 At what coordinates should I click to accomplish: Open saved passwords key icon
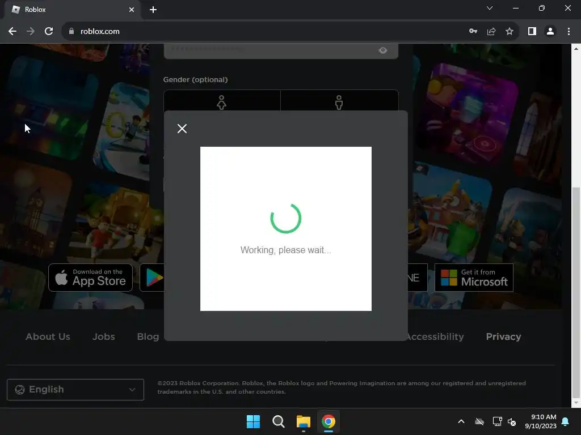point(473,32)
